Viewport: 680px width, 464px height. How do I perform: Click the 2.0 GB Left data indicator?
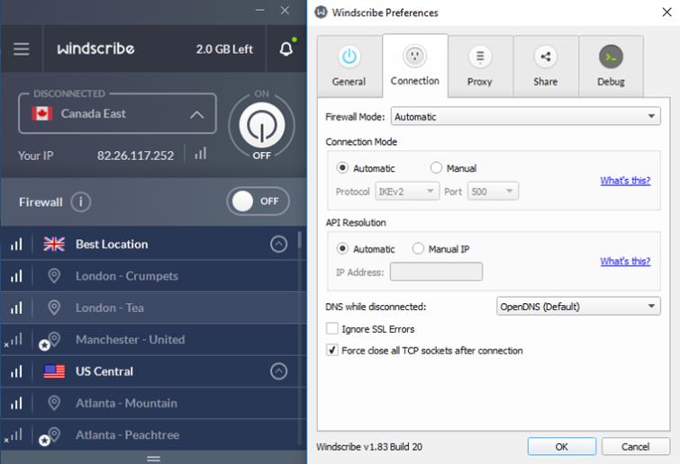pyautogui.click(x=224, y=49)
